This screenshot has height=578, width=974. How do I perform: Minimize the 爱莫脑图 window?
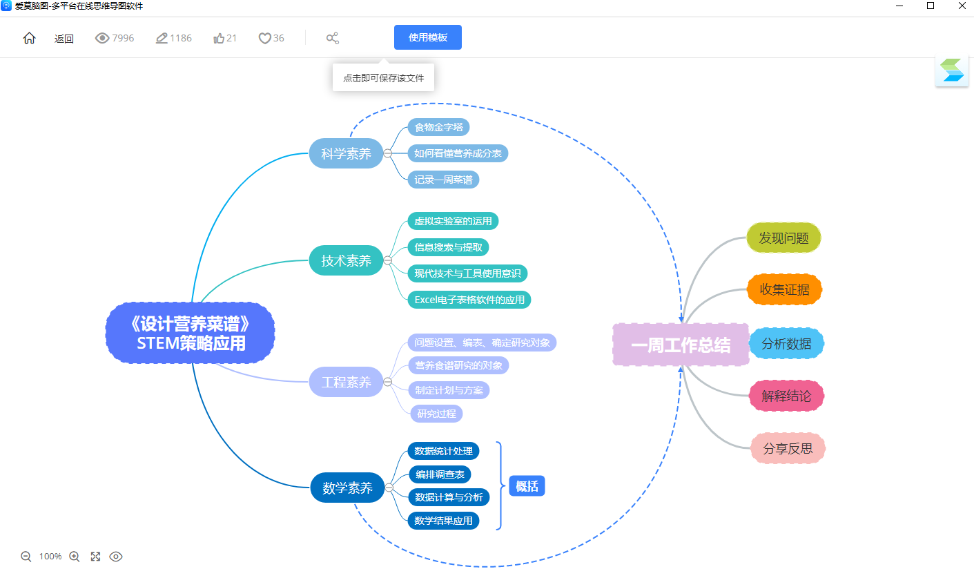pyautogui.click(x=900, y=6)
